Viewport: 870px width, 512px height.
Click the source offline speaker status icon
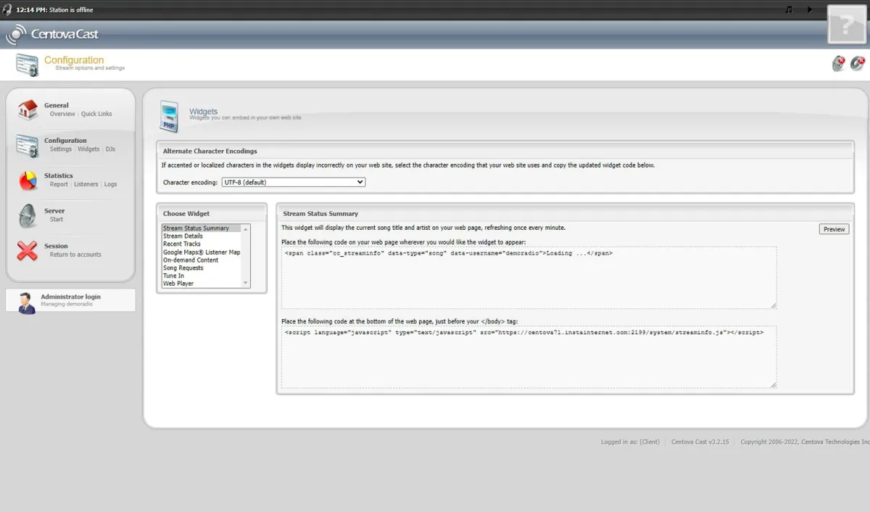point(858,64)
